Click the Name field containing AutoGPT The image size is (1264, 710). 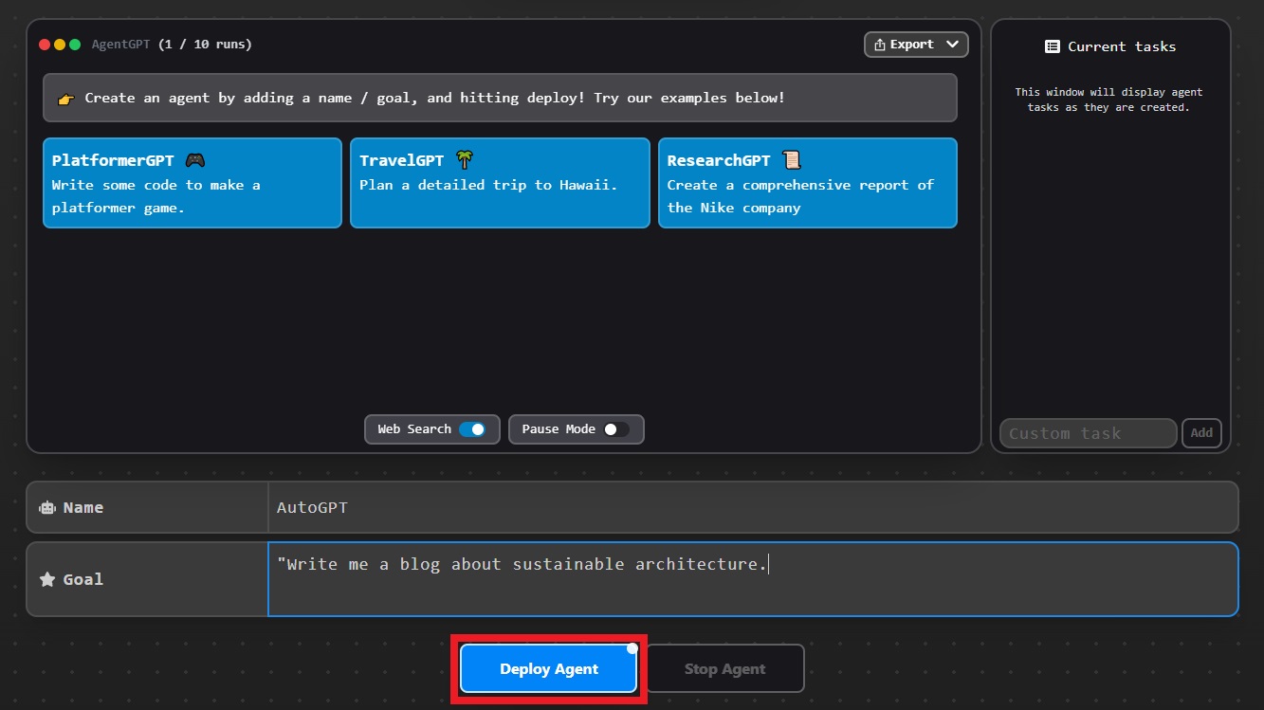753,507
